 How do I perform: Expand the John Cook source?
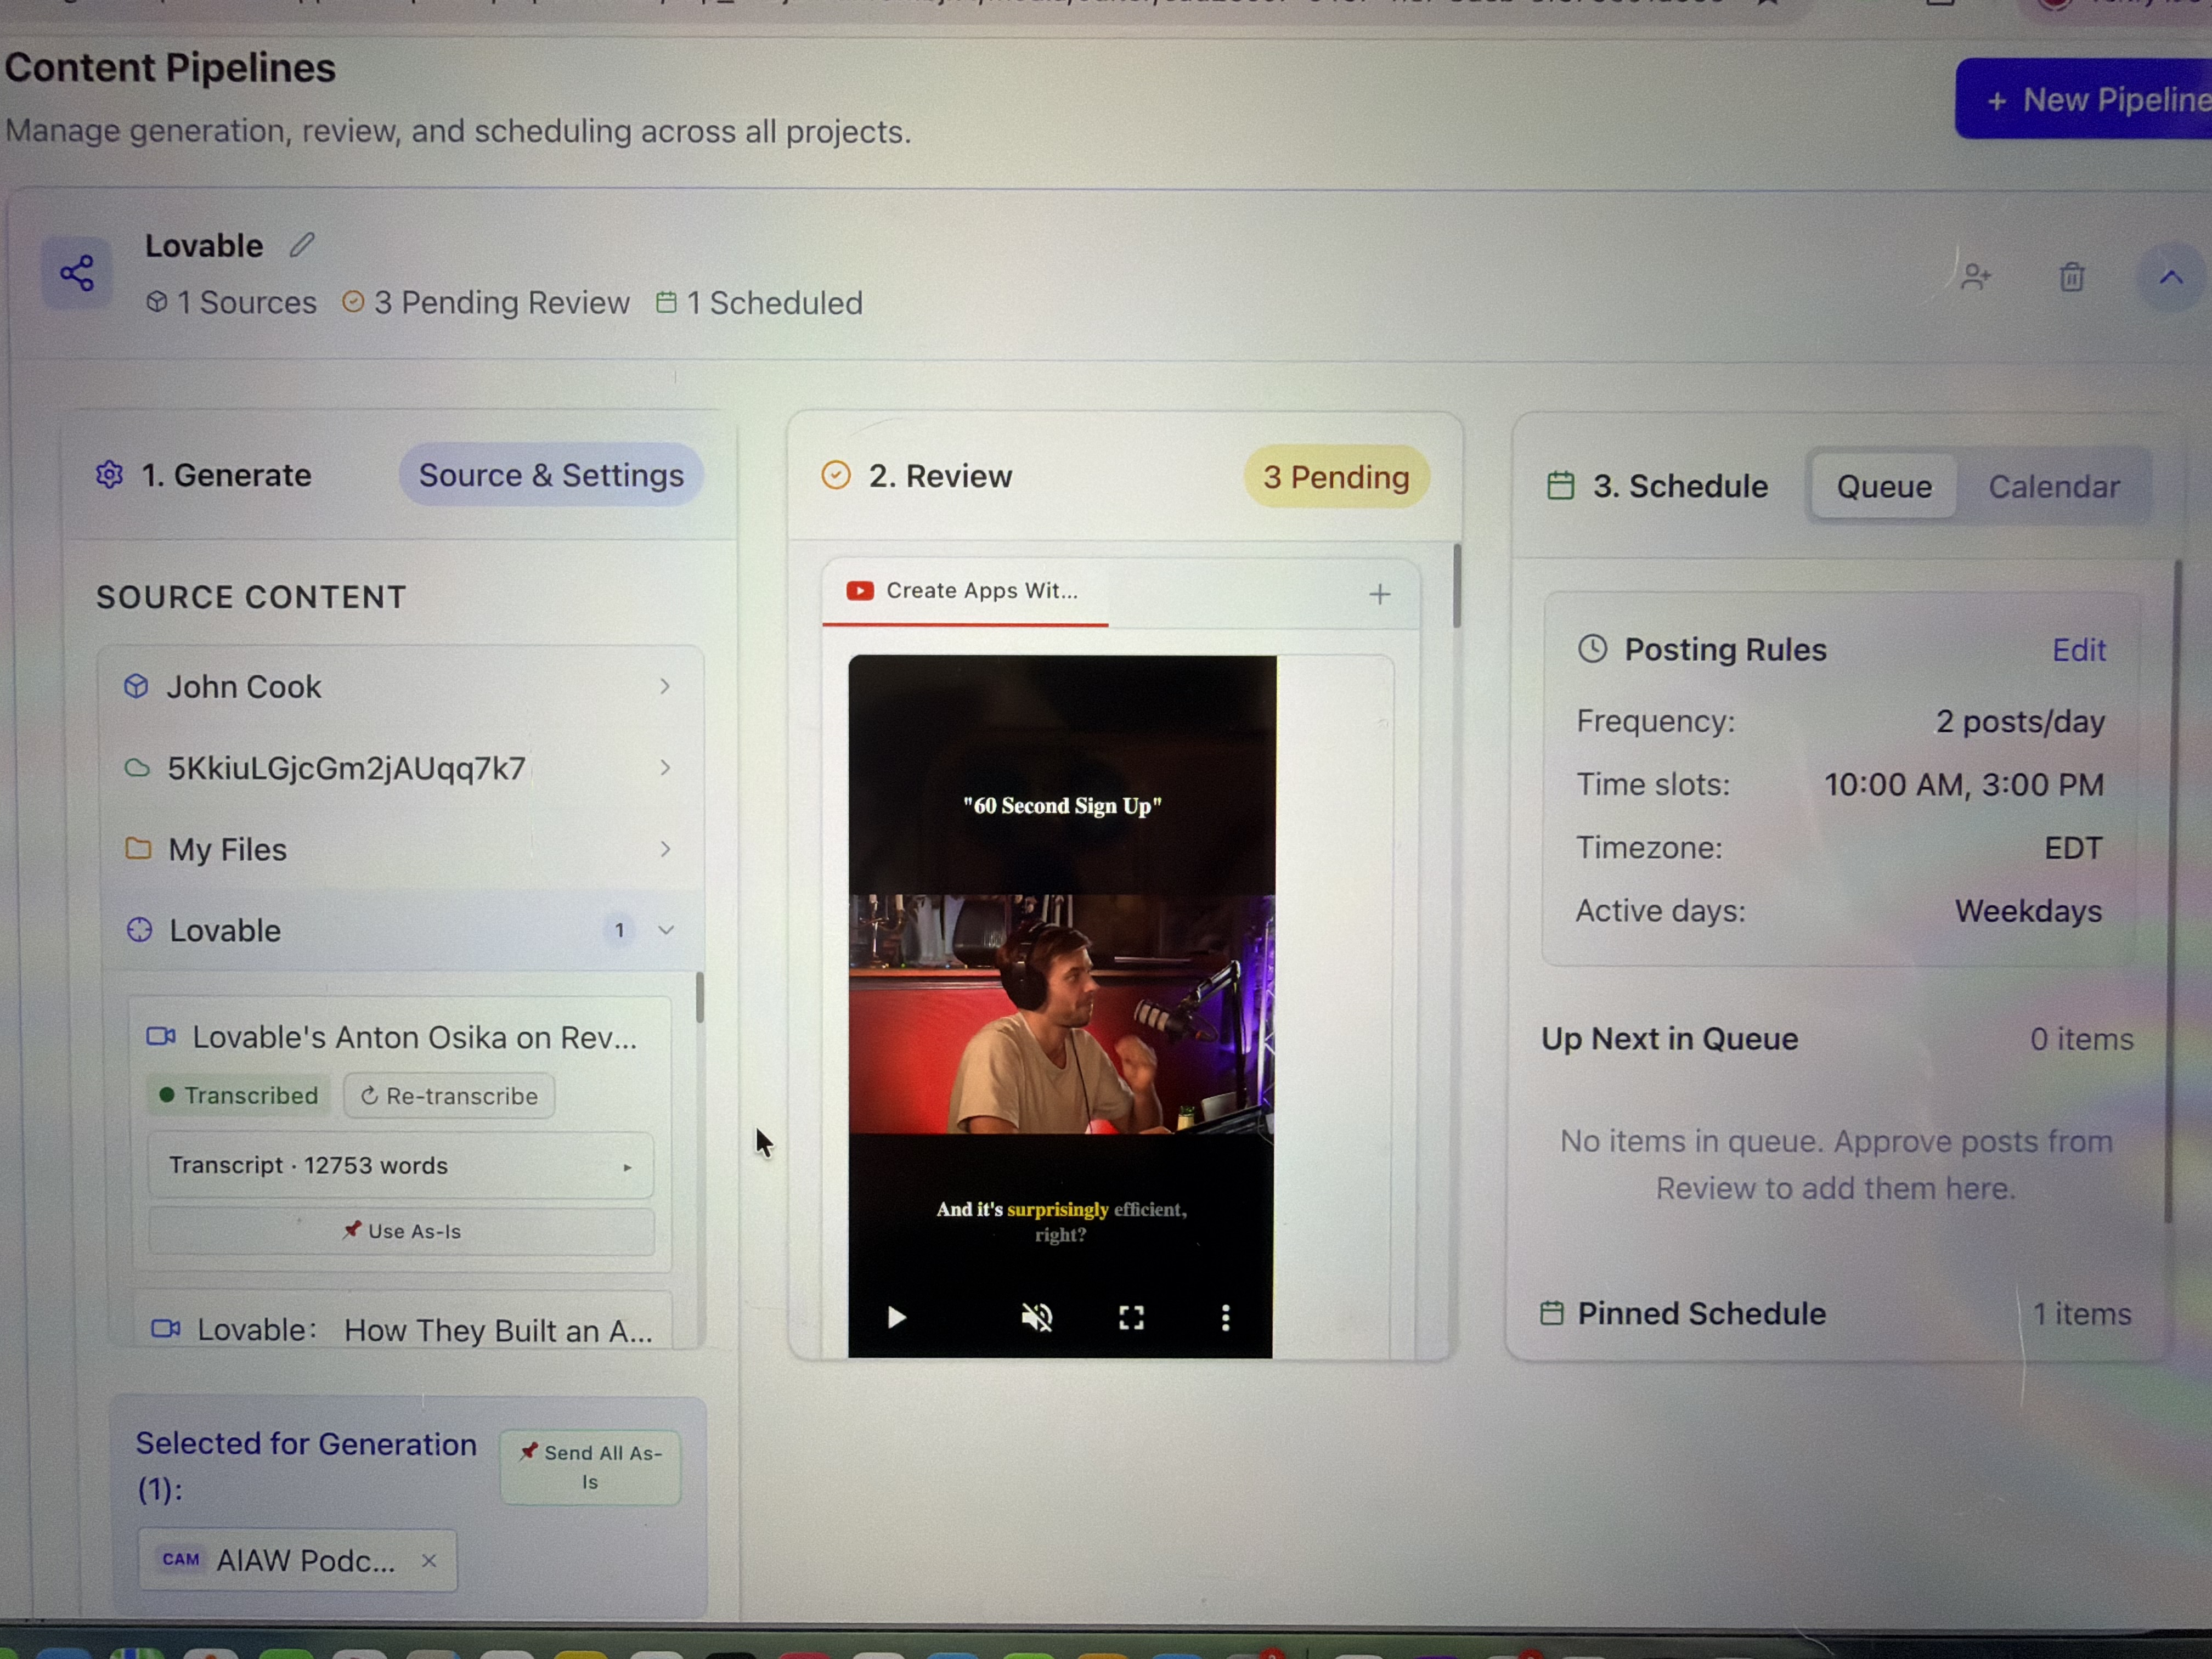(400, 687)
